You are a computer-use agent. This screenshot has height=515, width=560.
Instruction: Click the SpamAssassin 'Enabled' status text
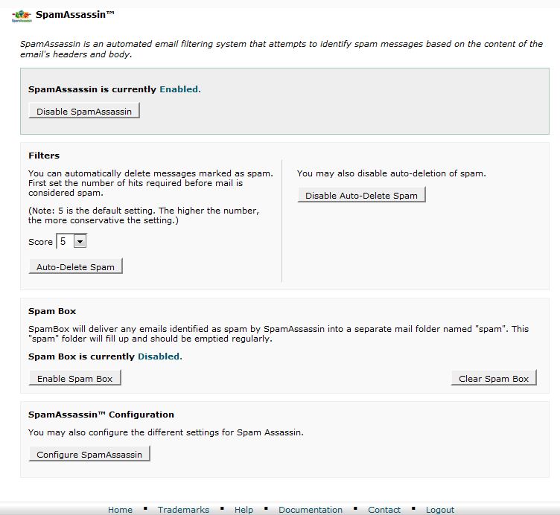coord(179,89)
